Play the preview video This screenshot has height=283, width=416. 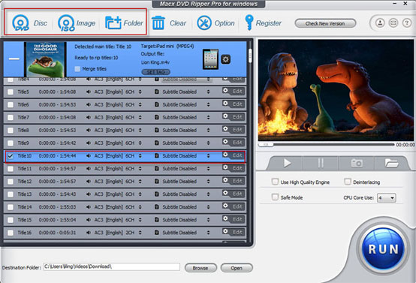point(287,163)
